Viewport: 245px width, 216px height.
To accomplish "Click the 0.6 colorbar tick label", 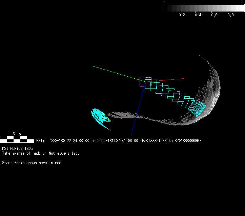I will 214,15.
